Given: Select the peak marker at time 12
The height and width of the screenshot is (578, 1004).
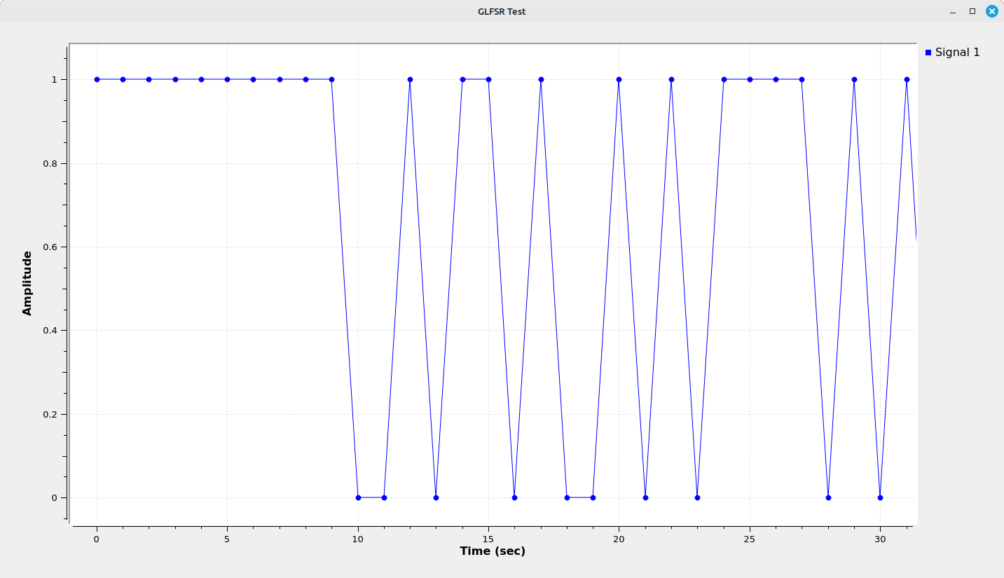Looking at the screenshot, I should (410, 79).
